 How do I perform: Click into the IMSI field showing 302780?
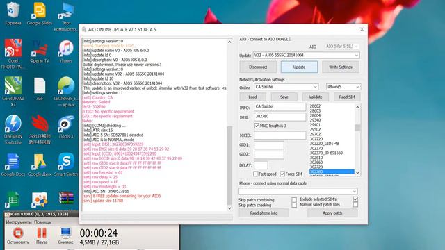click(x=280, y=117)
